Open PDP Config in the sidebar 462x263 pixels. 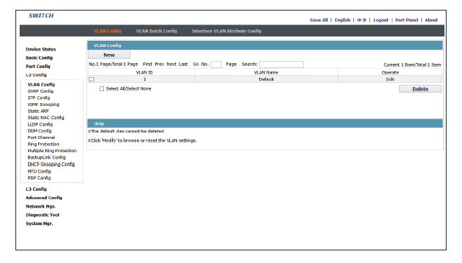(x=39, y=177)
